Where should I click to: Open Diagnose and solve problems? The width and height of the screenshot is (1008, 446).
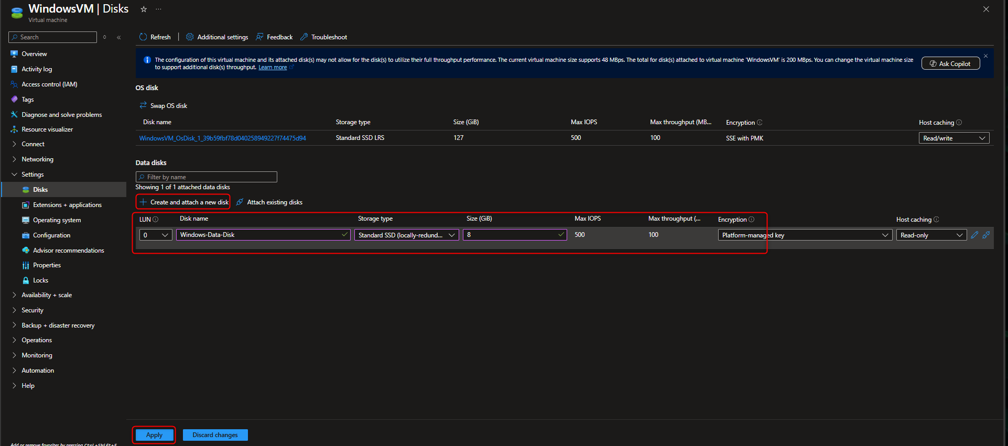62,115
